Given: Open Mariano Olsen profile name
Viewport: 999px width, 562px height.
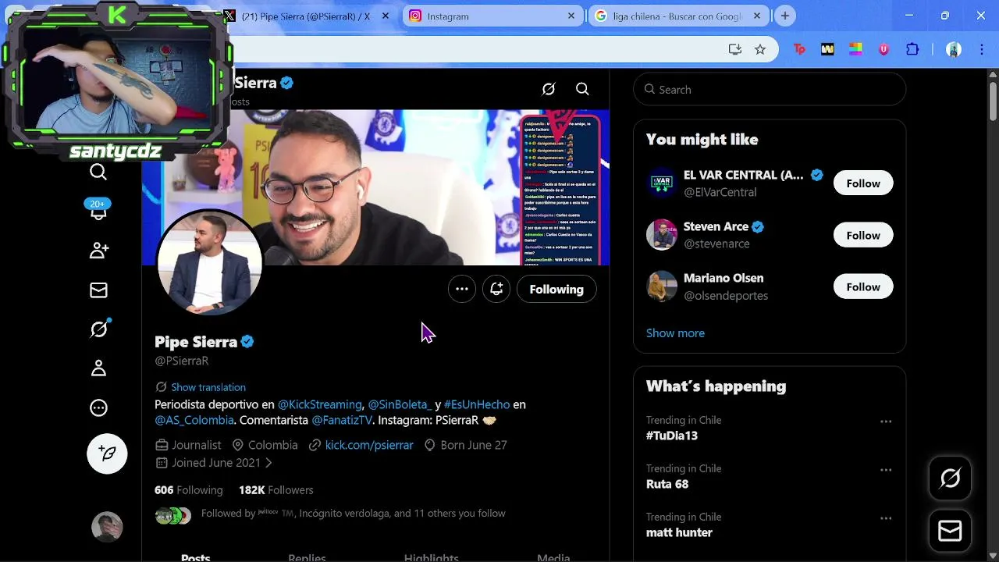Looking at the screenshot, I should point(723,278).
